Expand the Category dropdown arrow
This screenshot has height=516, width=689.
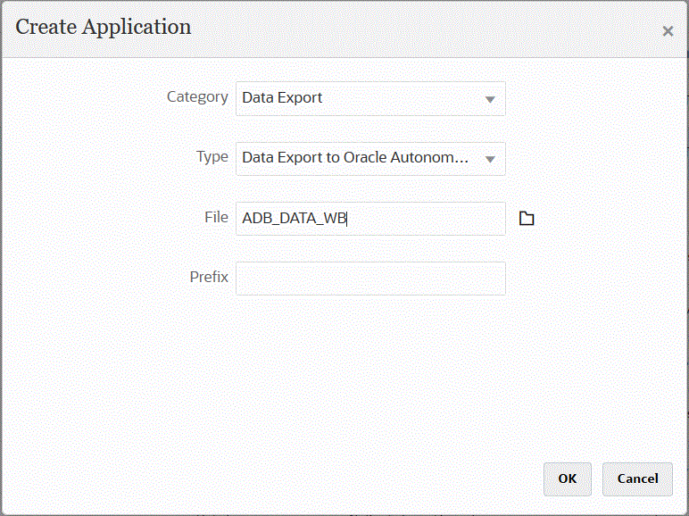tap(490, 99)
